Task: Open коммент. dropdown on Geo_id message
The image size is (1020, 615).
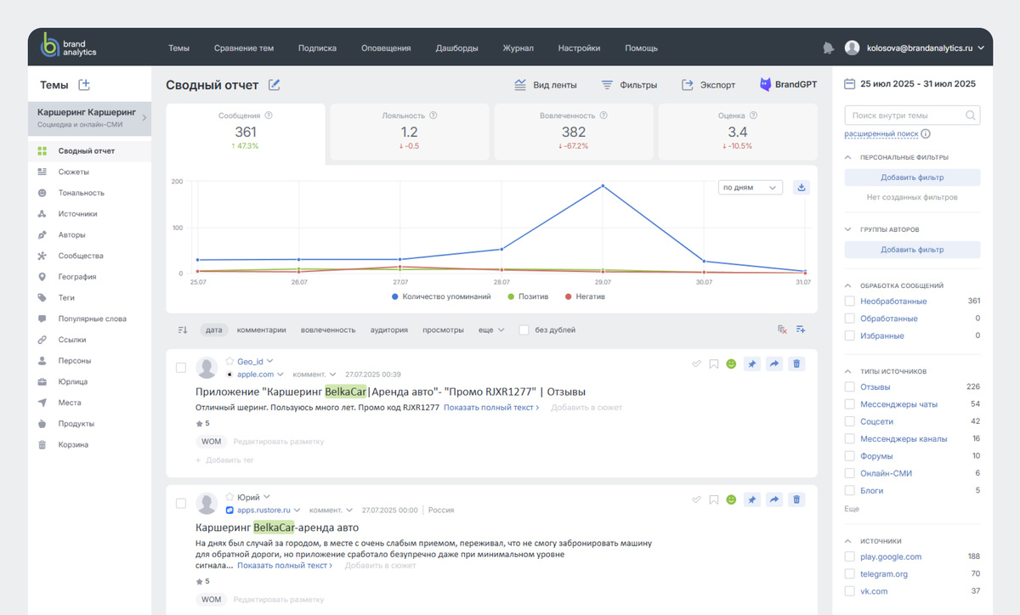Action: tap(314, 375)
